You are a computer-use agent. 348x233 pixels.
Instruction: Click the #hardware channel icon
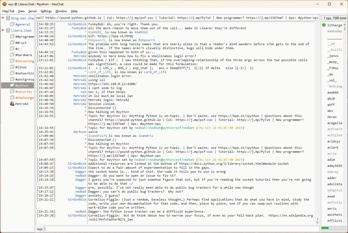[x=12, y=55]
